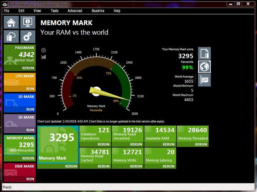
Task: Open the Edit menu
Action: pyautogui.click(x=21, y=11)
